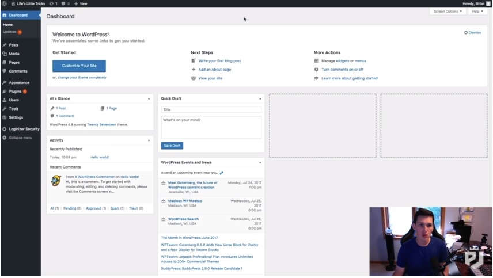Open the menus link
Image resolution: width=493 pixels, height=278 pixels.
point(361,61)
